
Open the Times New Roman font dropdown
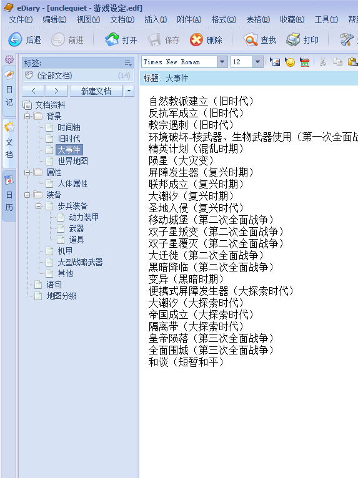pos(222,62)
